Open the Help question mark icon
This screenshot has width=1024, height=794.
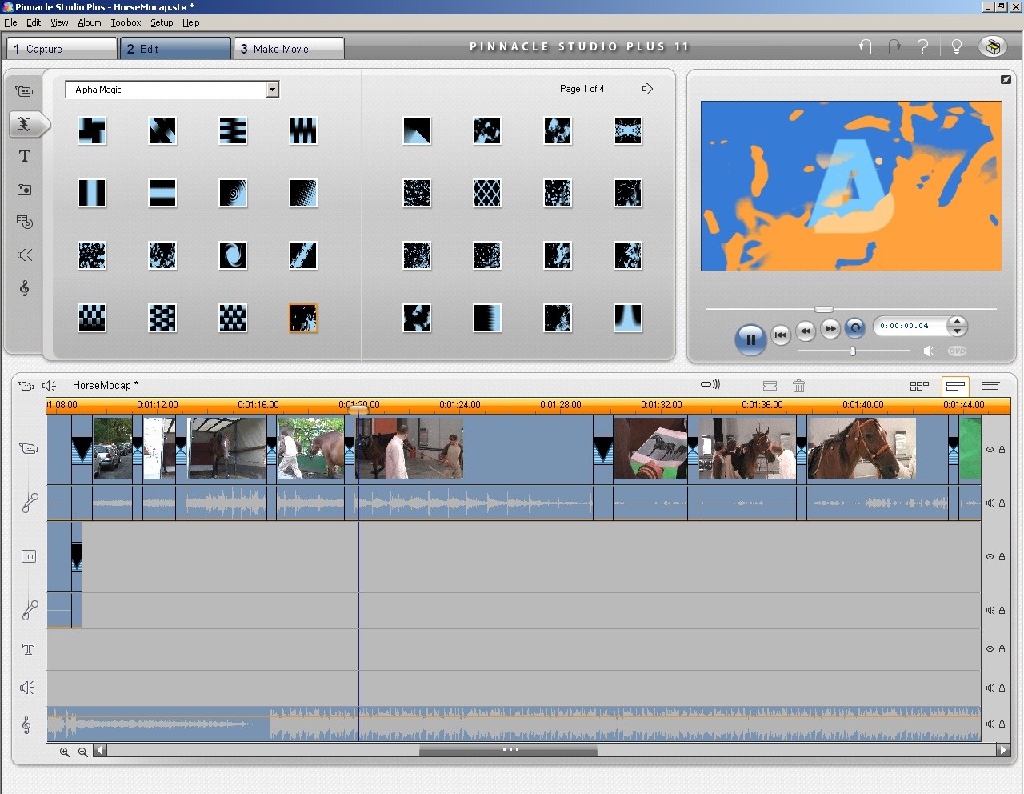click(x=923, y=46)
